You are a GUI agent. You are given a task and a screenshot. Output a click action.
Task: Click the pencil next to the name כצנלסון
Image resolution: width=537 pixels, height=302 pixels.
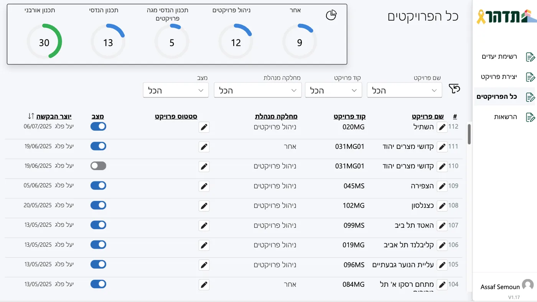coord(442,206)
